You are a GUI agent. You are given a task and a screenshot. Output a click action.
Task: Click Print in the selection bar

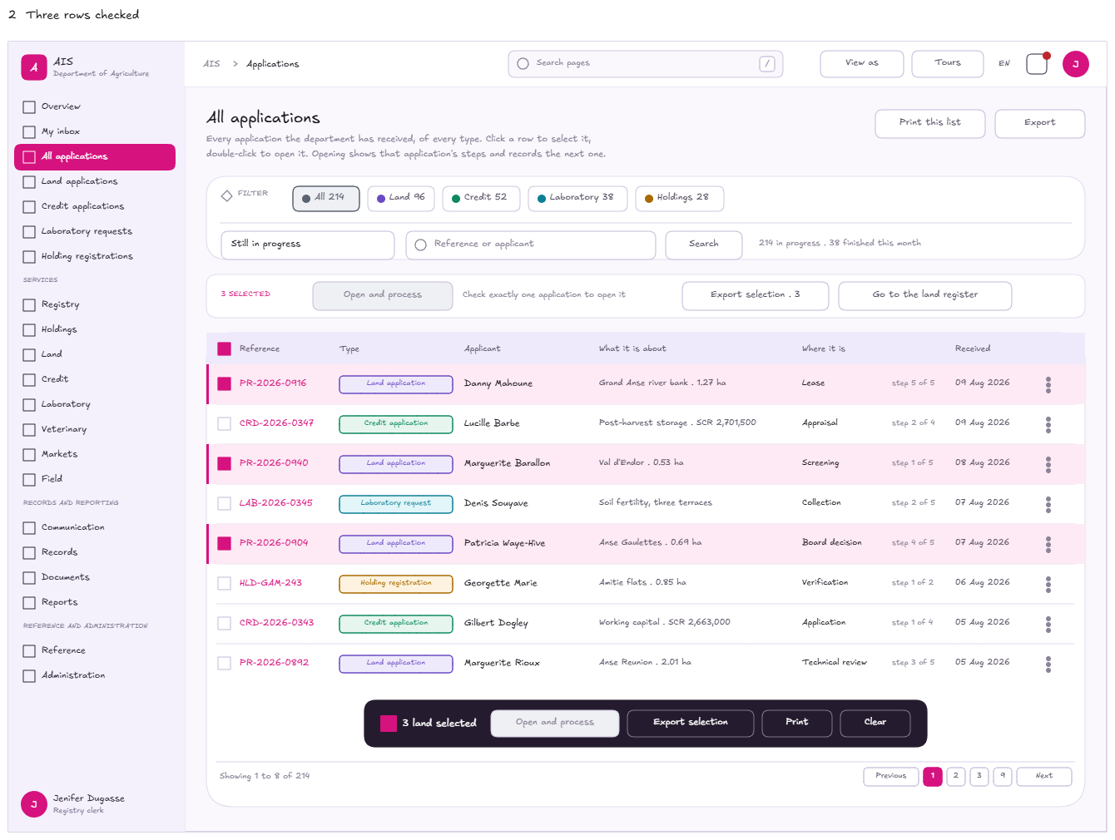pyautogui.click(x=796, y=723)
